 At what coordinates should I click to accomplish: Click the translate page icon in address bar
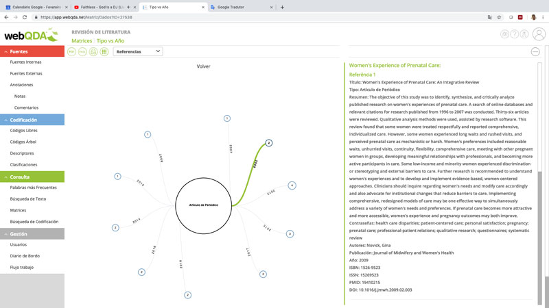(489, 17)
